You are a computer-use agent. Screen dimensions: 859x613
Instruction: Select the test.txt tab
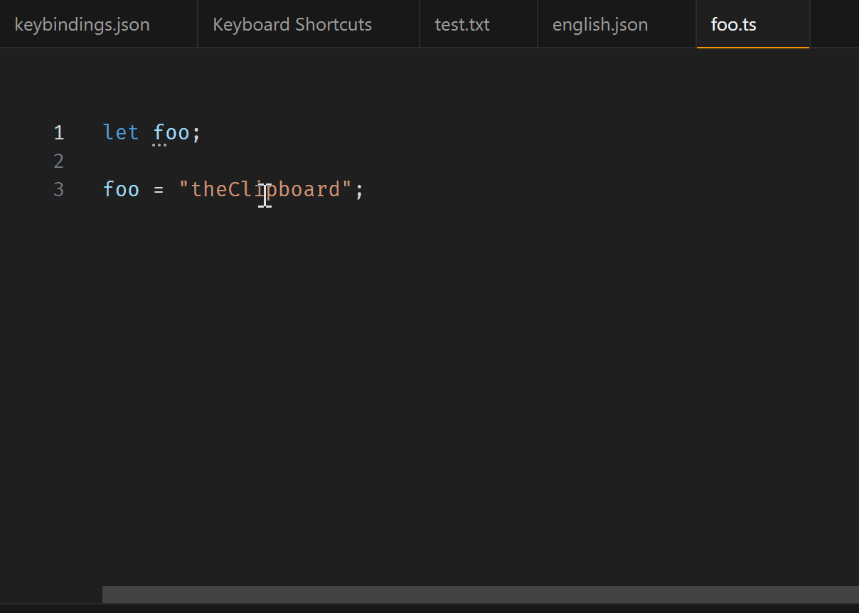461,23
